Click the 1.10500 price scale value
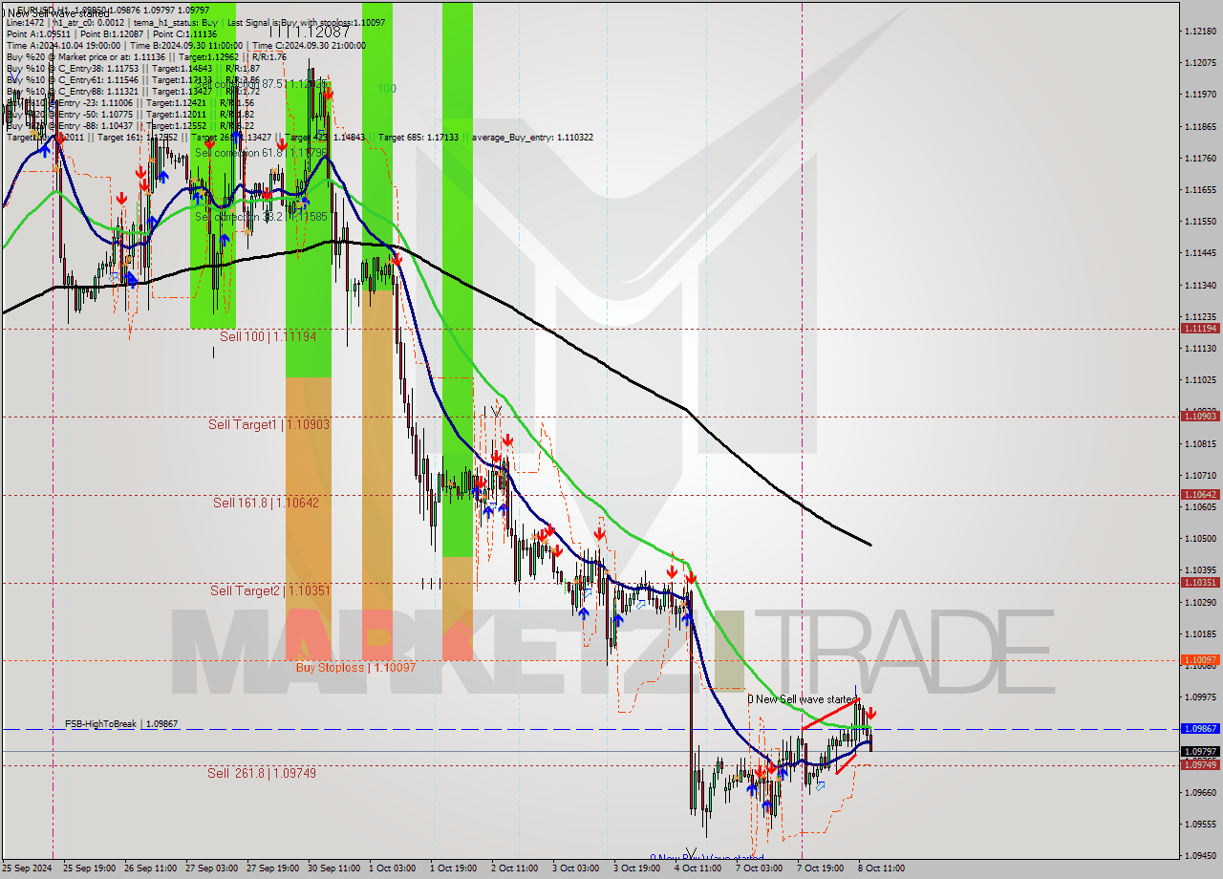Screen dimensions: 1223x879 click(x=1200, y=539)
